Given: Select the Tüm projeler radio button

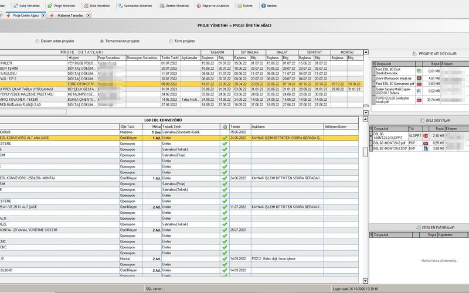Looking at the screenshot, I should [171, 41].
